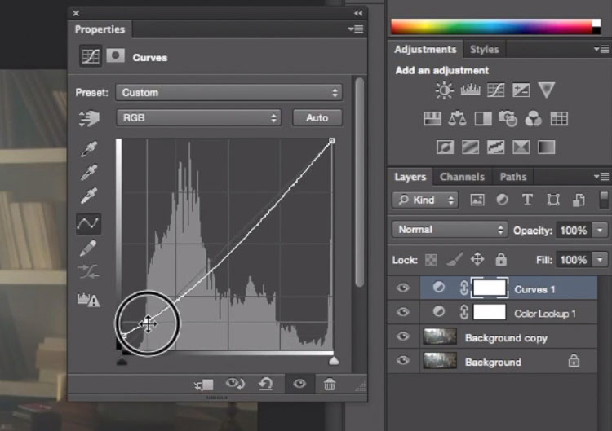
Task: Pick the white point eyedropper
Action: 89,196
